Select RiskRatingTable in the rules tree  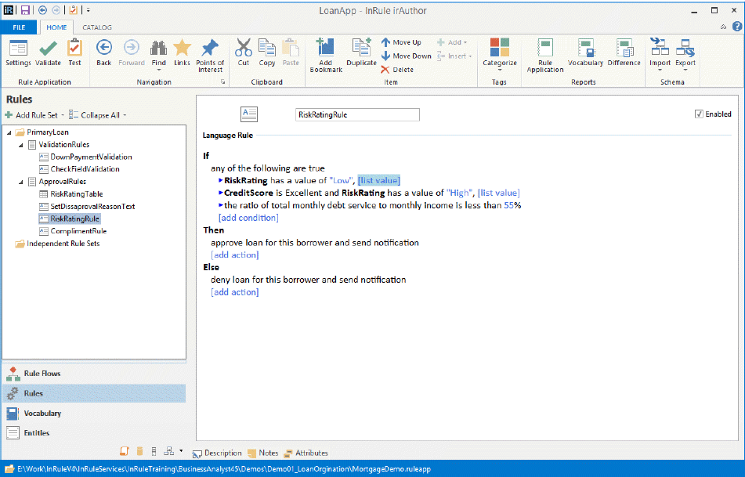76,193
